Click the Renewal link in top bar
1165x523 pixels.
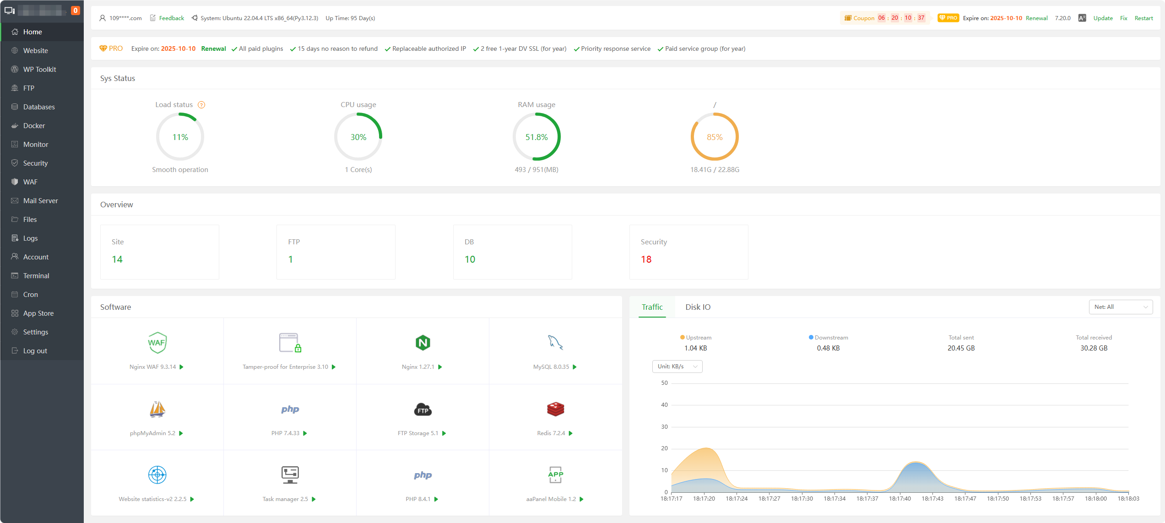1036,18
